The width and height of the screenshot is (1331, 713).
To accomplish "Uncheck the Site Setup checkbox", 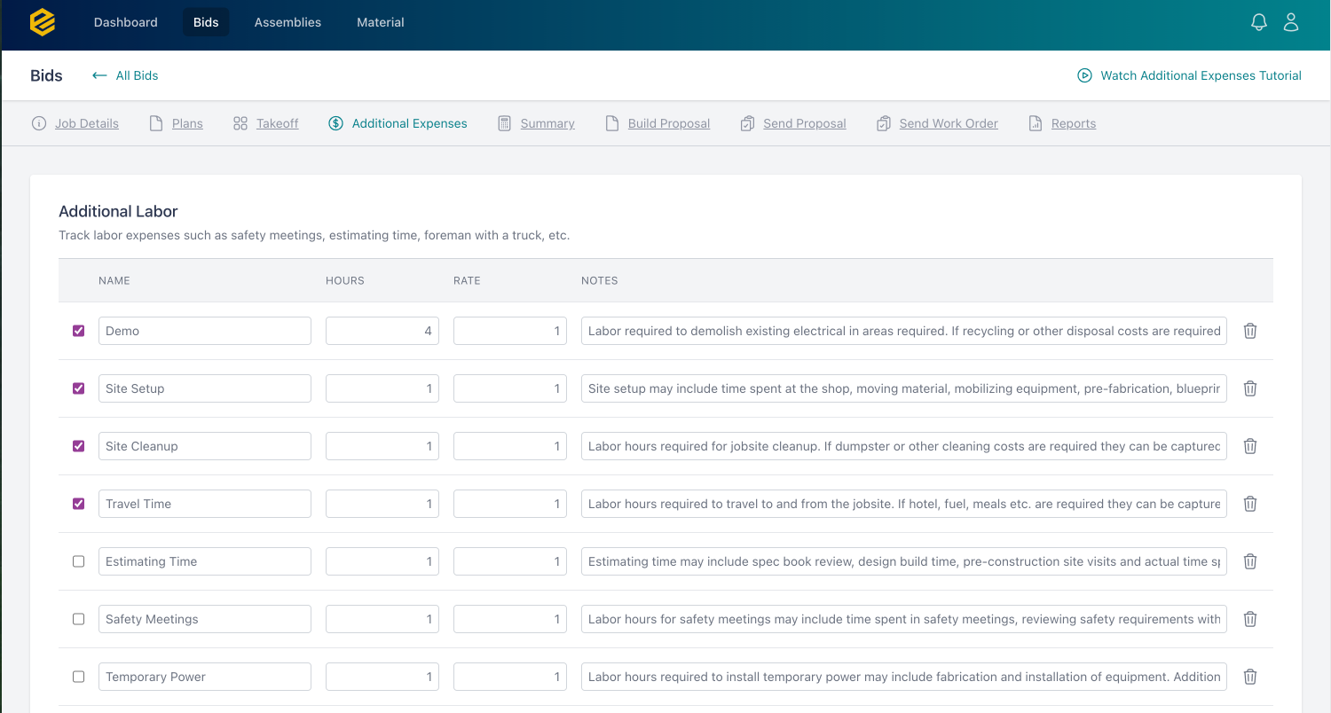I will tap(79, 388).
